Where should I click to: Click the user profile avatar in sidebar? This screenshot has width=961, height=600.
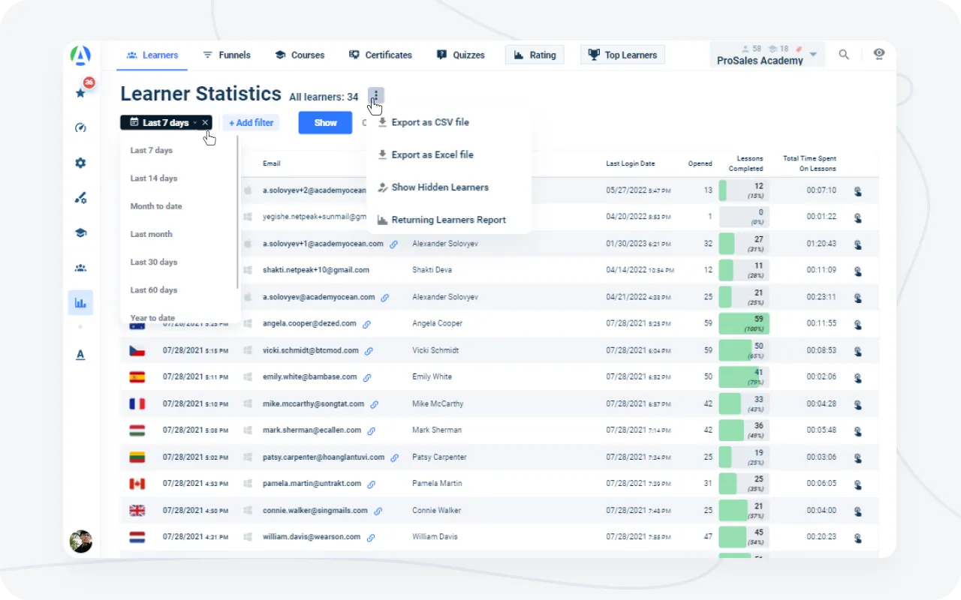81,541
